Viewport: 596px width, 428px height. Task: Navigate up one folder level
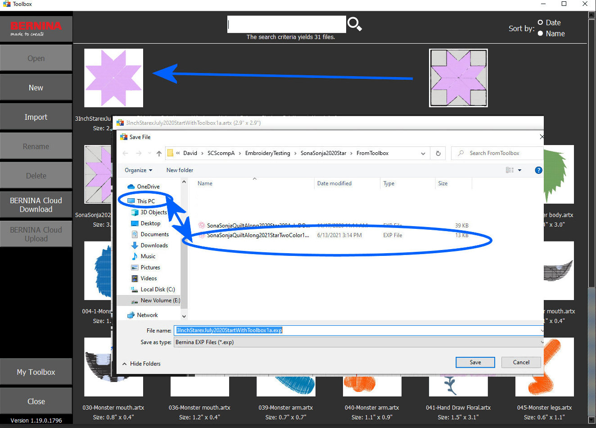[159, 153]
